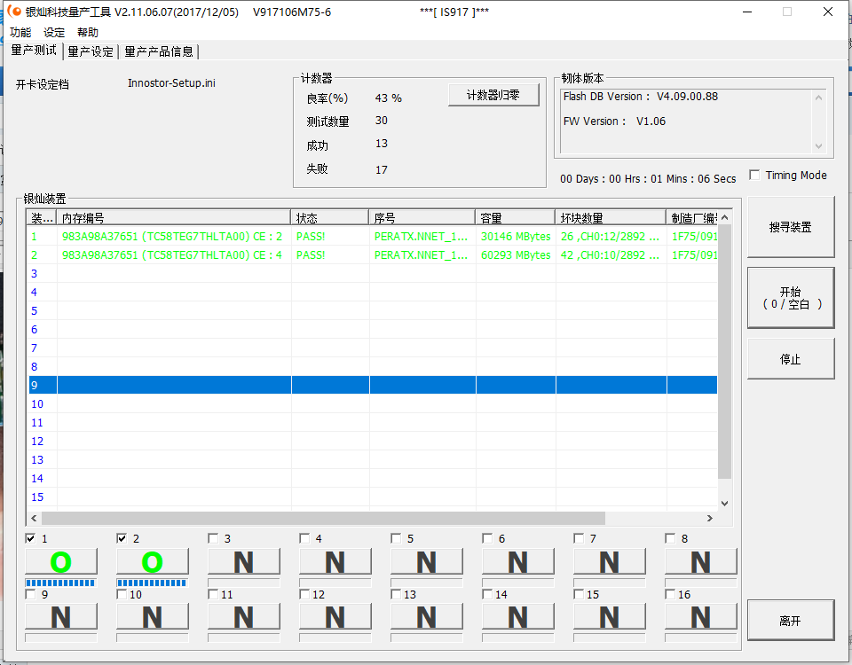The image size is (852, 665).
Task: Click the progress bar under port 2
Action: pos(153,583)
